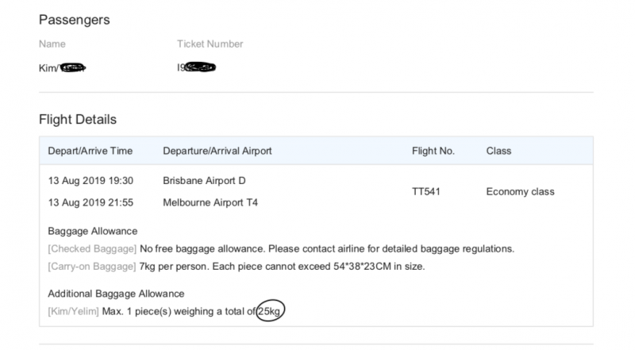Click the Class column header

498,151
